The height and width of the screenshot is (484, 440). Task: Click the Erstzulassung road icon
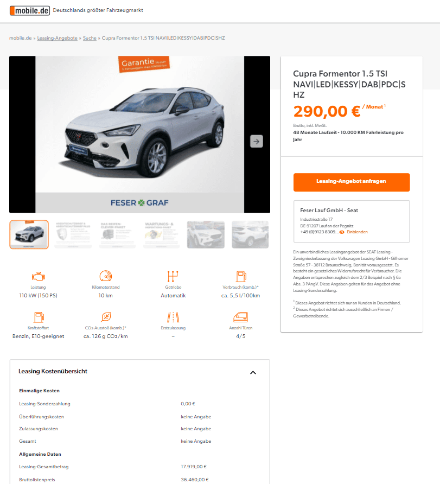tap(173, 317)
